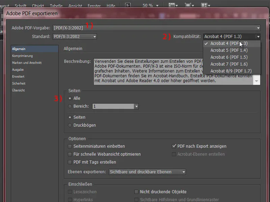The width and height of the screenshot is (270, 202).
Task: Open the Objekt menu
Action: 38,6
